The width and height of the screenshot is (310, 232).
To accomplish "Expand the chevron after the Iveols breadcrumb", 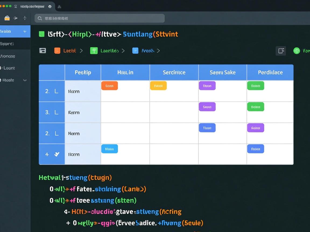I will pos(158,50).
